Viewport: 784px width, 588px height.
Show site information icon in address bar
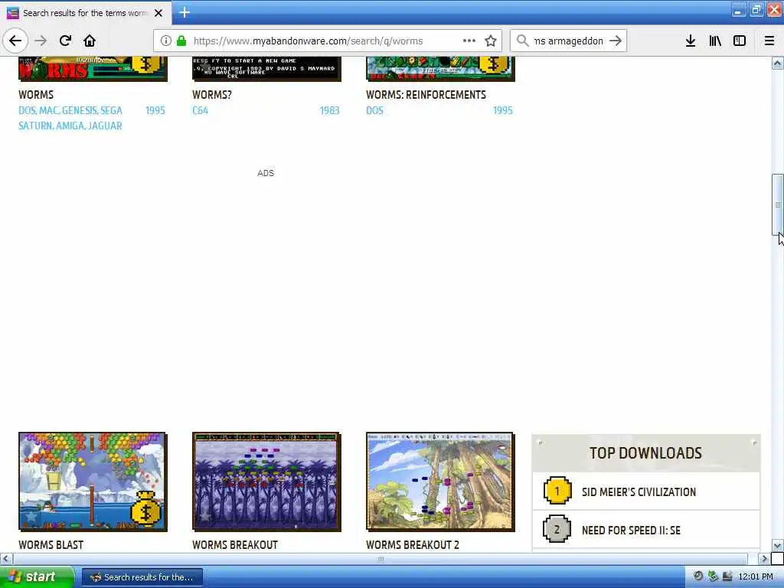[x=165, y=41]
